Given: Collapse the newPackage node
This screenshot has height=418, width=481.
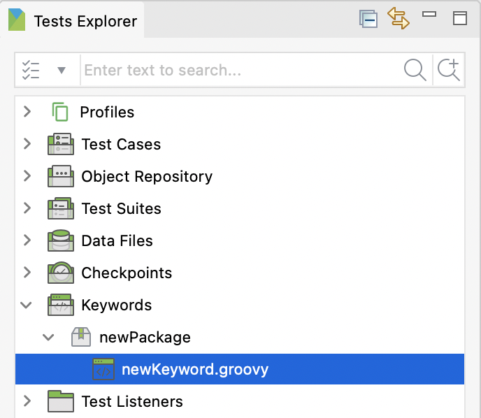Looking at the screenshot, I should point(48,337).
